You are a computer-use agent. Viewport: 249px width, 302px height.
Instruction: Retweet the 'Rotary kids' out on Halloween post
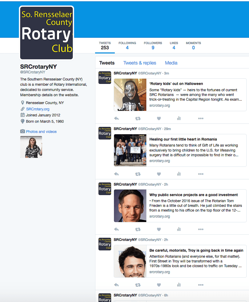(138, 118)
